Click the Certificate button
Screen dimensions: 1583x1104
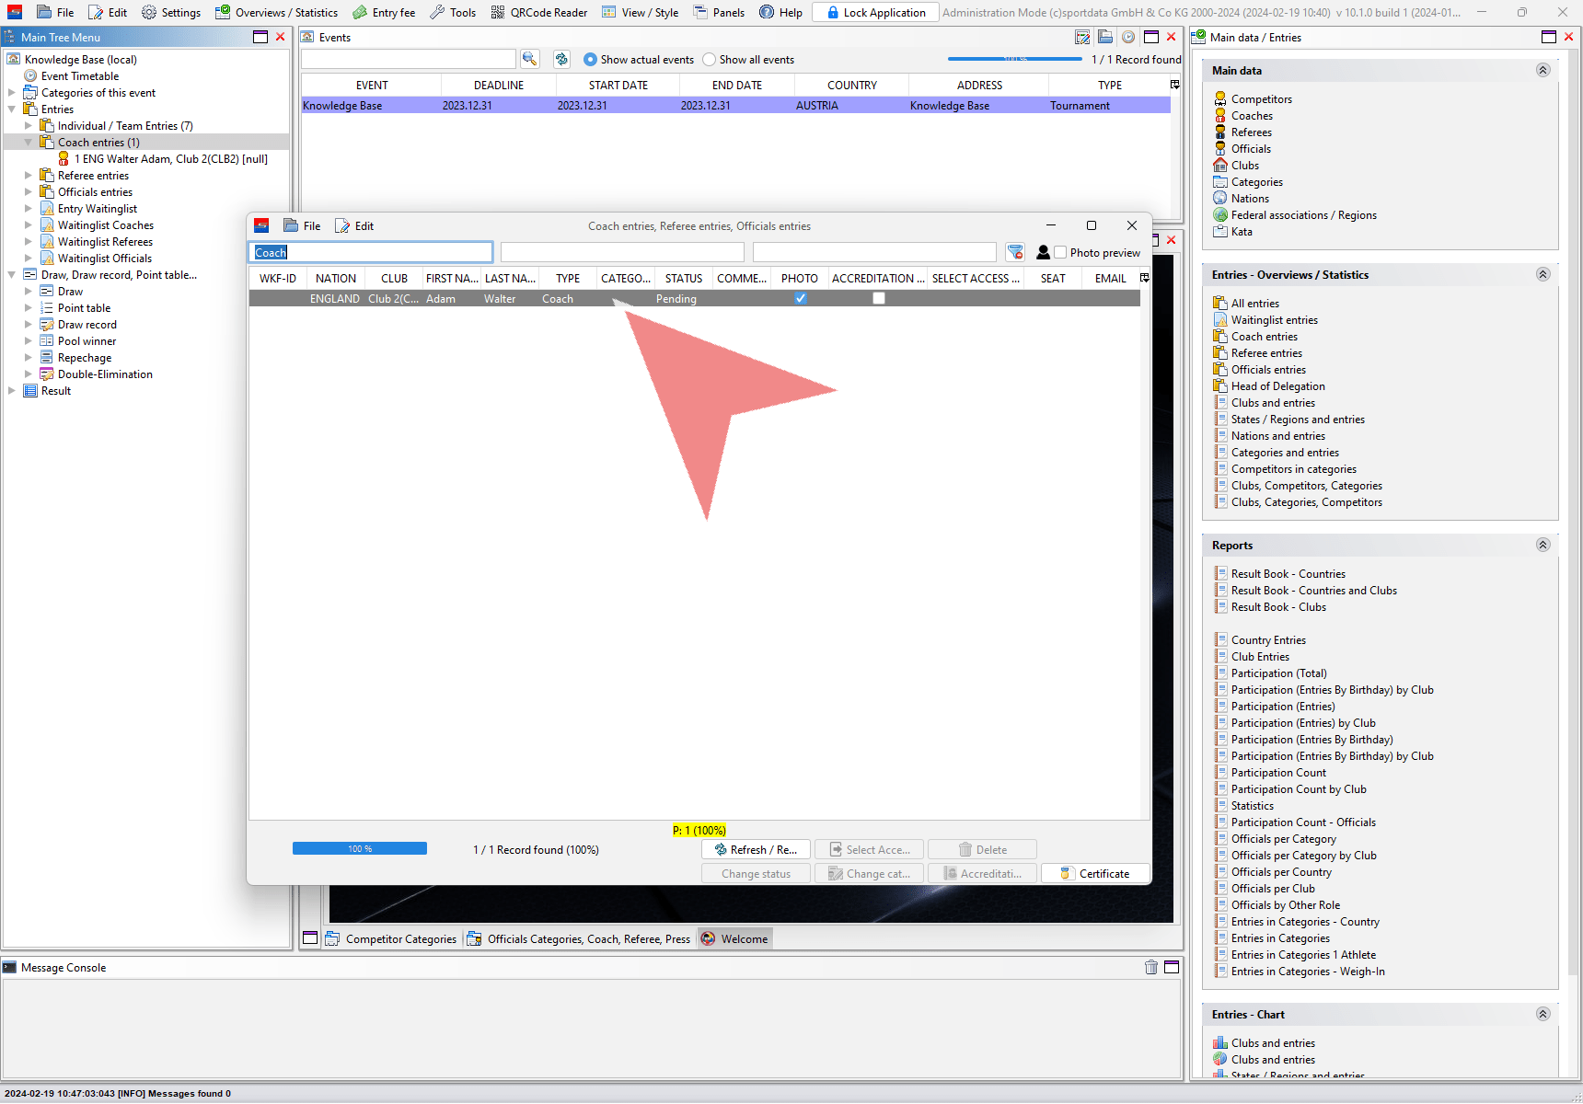coord(1095,873)
